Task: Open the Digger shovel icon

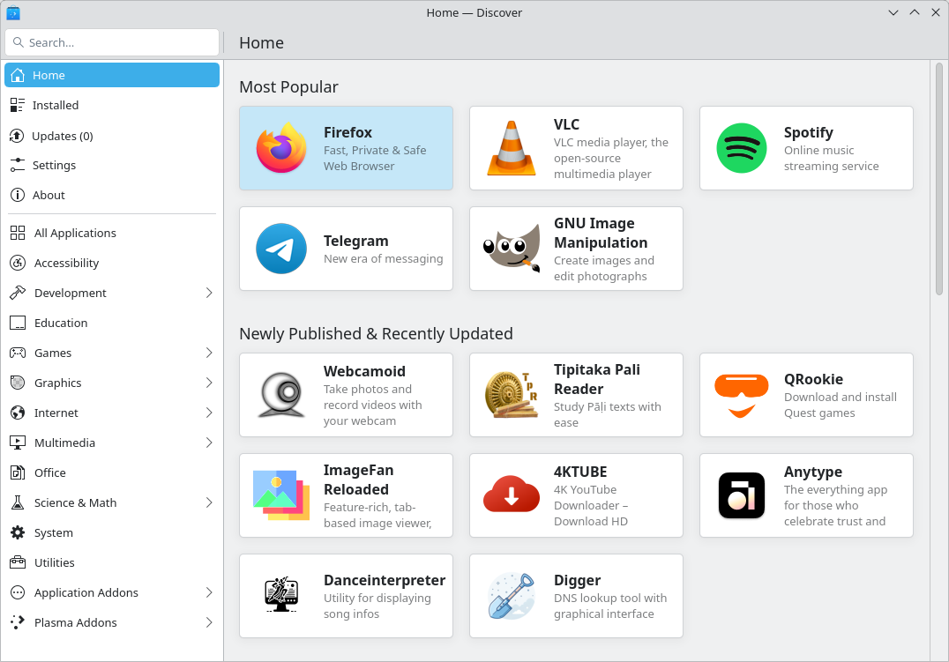Action: tap(512, 596)
